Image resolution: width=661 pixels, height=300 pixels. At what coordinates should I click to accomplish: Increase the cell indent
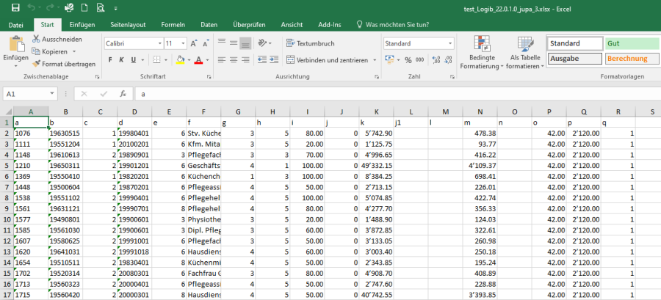(x=274, y=59)
